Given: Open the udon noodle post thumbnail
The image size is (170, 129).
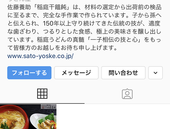Looking at the screenshot, I should [x=28, y=117].
